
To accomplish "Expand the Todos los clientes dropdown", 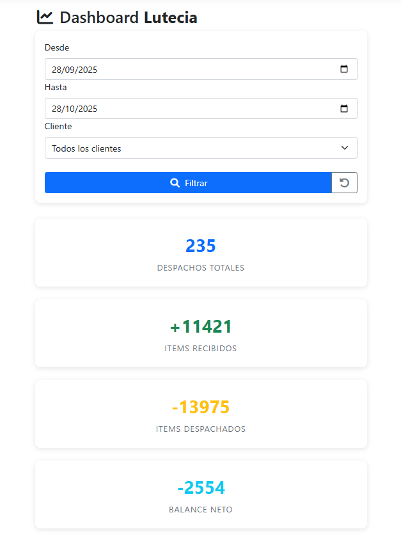I will [201, 148].
